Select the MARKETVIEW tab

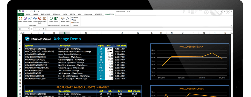coord(109,14)
